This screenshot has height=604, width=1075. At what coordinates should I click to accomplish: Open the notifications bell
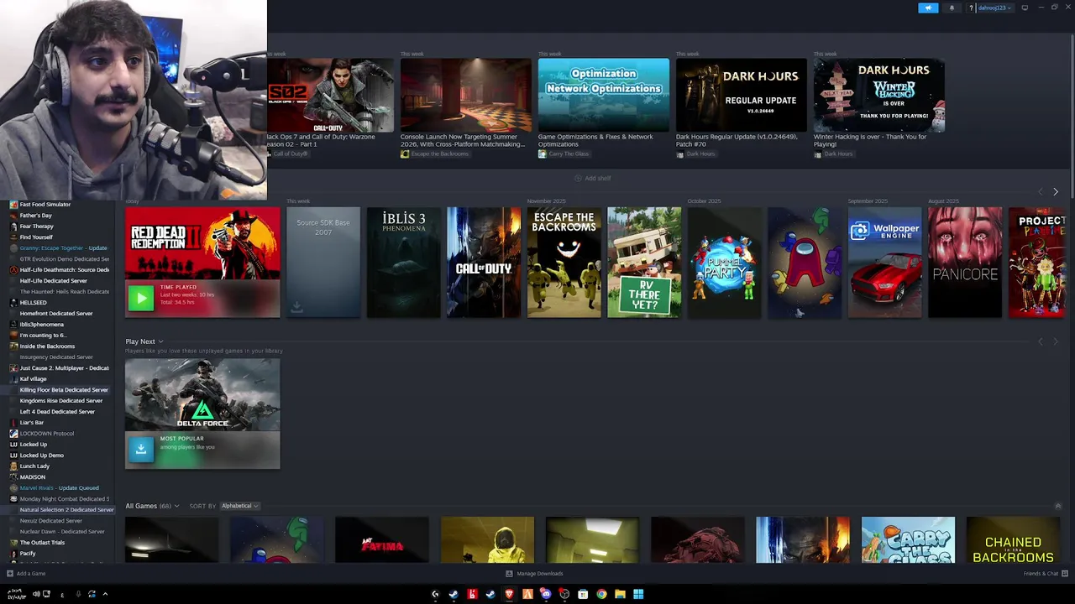[x=952, y=8]
